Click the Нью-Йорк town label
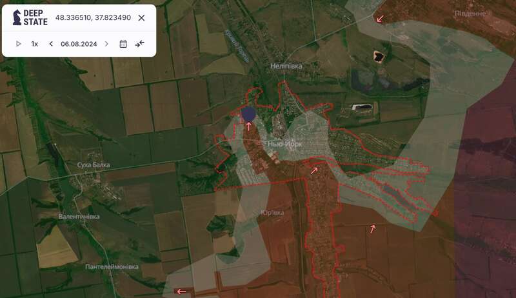 pos(284,144)
